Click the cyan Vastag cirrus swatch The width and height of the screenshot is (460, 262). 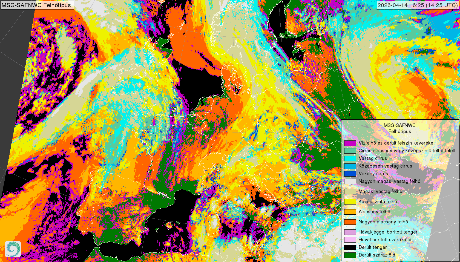(350, 158)
